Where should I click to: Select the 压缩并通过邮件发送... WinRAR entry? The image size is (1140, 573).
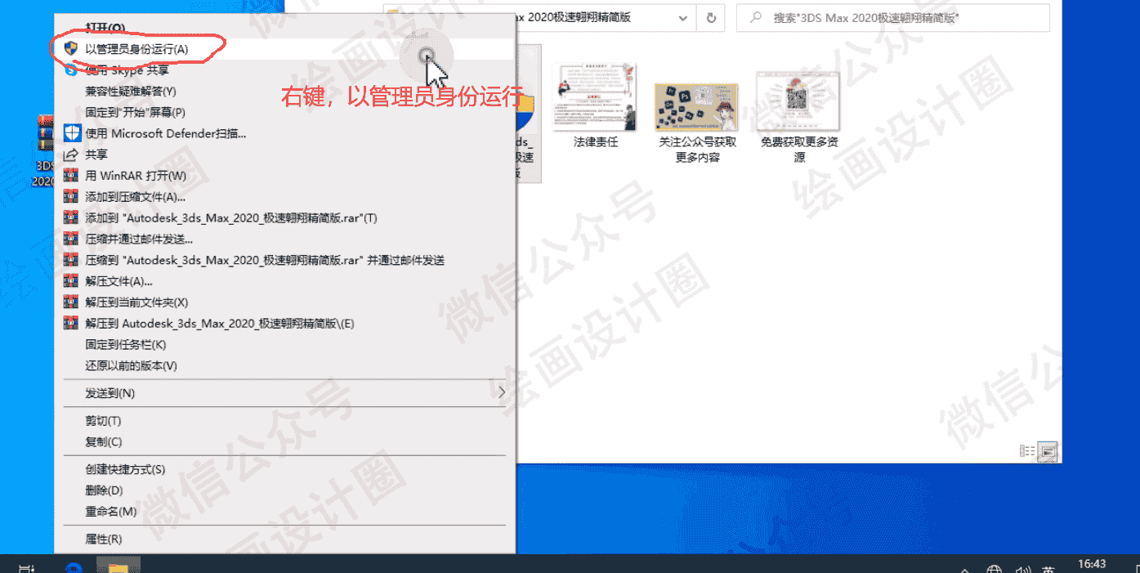point(284,239)
